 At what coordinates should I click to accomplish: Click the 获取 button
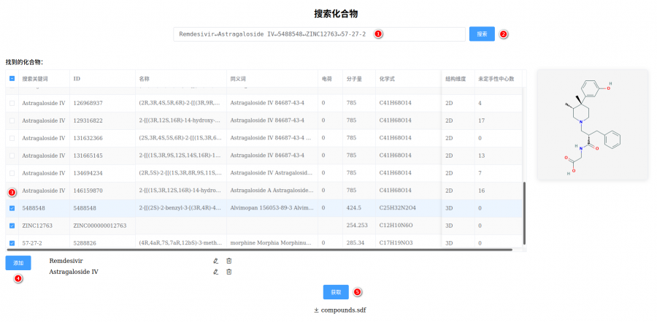click(x=336, y=292)
